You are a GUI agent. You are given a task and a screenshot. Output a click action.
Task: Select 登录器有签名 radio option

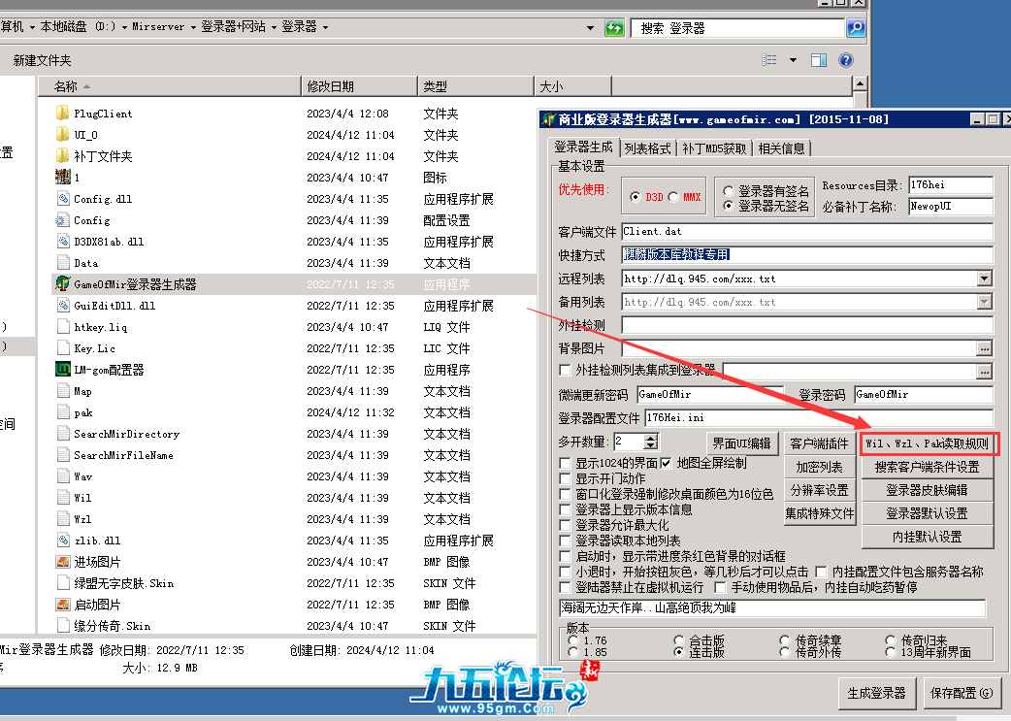[x=728, y=191]
